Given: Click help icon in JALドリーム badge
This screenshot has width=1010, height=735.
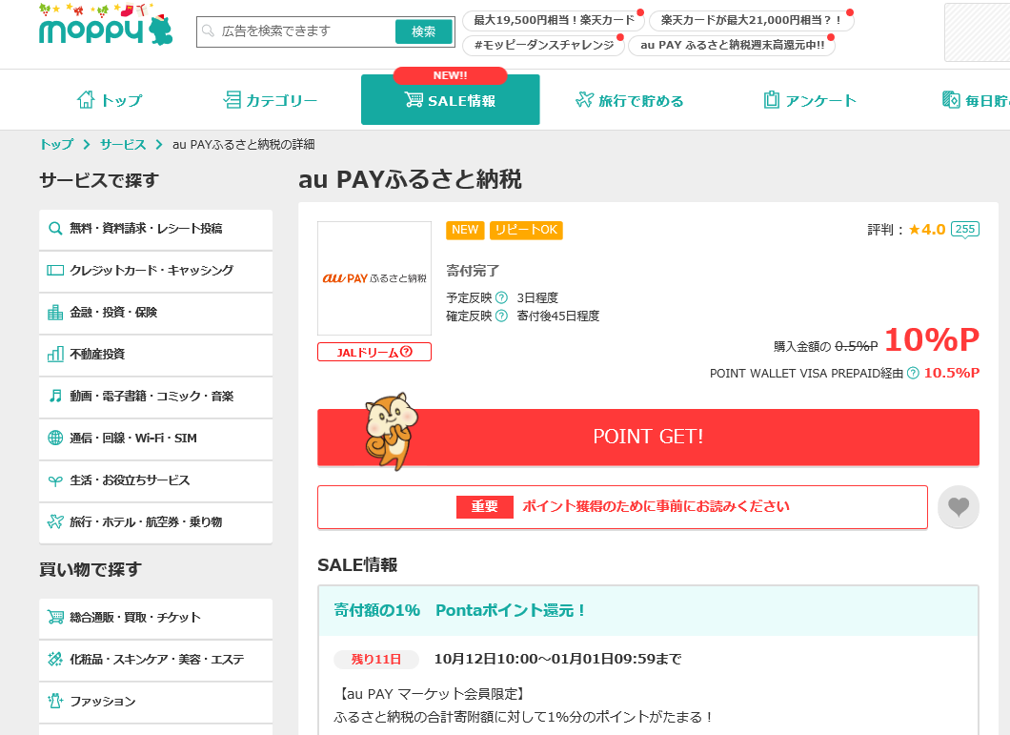Looking at the screenshot, I should click(406, 352).
